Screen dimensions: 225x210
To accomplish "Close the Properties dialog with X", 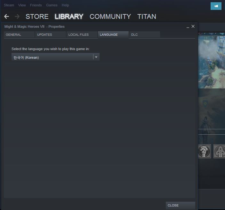I will (193, 26).
